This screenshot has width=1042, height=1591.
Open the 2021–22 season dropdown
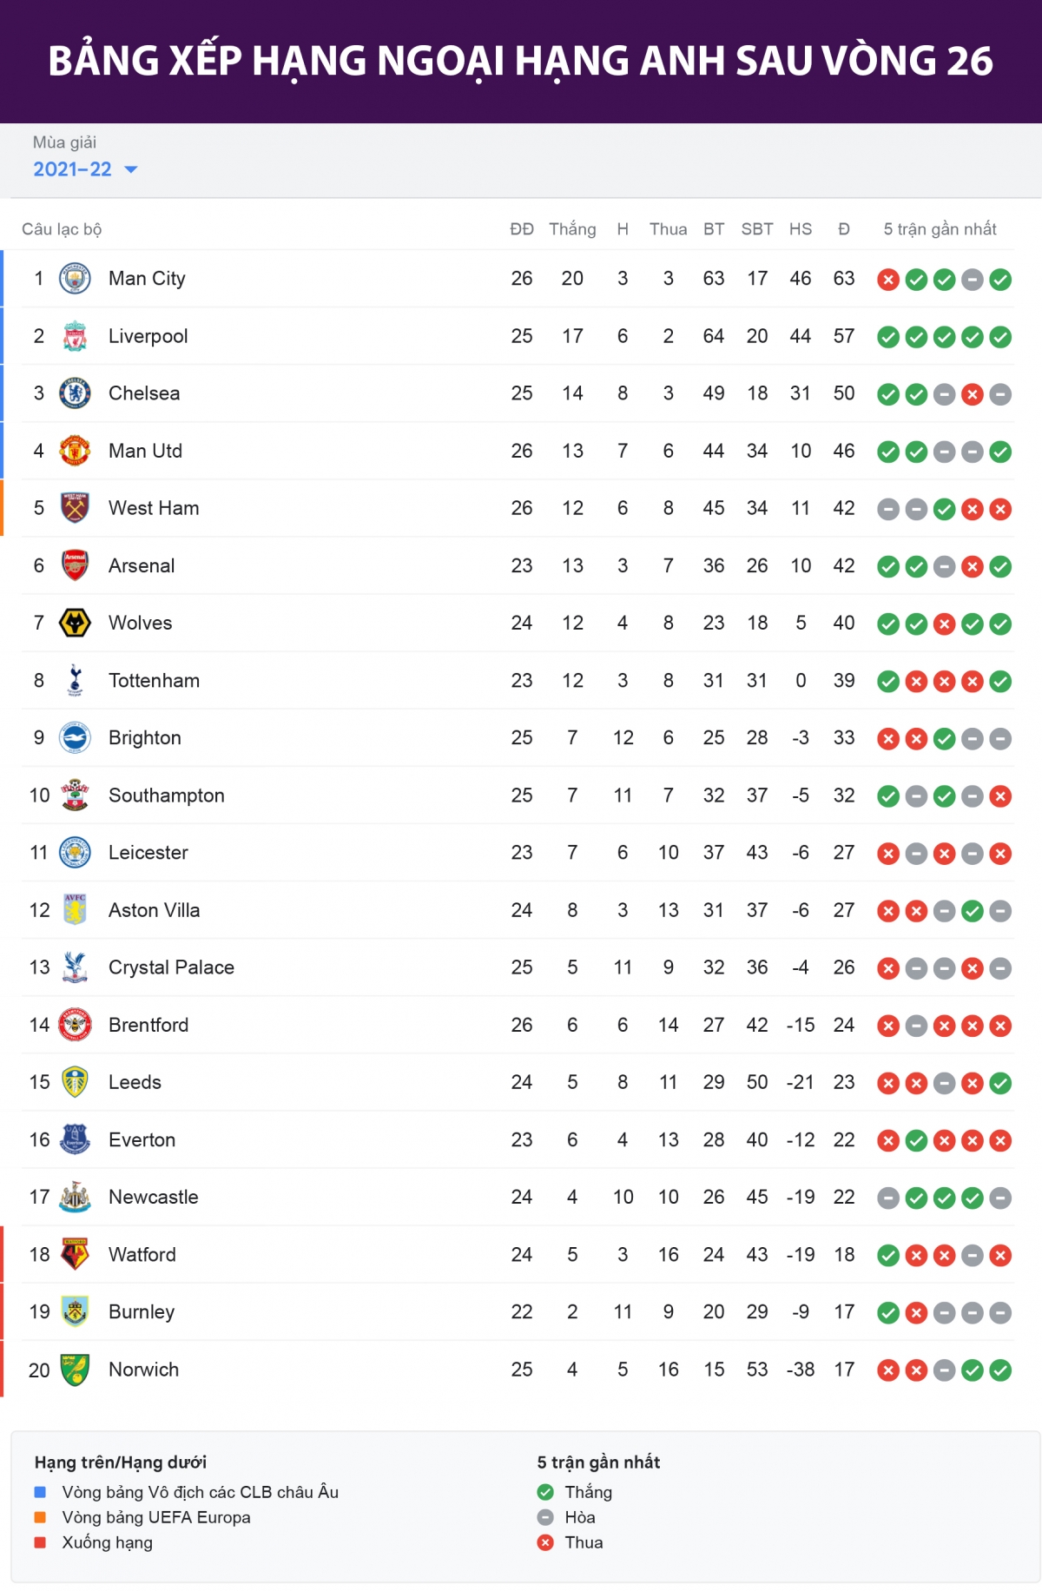[73, 169]
